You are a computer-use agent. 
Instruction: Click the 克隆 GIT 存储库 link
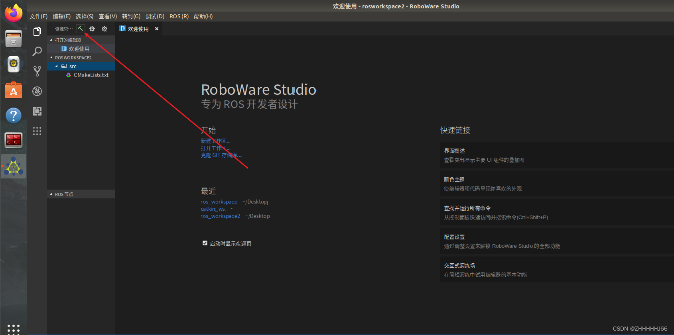tap(221, 155)
